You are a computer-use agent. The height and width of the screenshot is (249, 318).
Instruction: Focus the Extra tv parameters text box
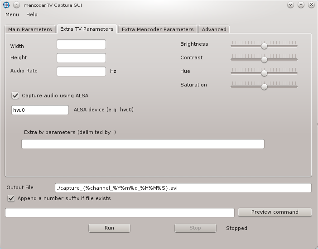pyautogui.click(x=143, y=144)
